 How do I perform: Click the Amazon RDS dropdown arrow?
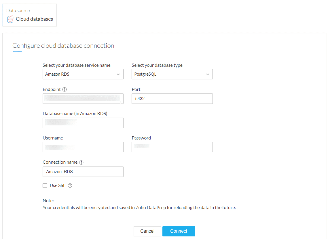pyautogui.click(x=118, y=74)
